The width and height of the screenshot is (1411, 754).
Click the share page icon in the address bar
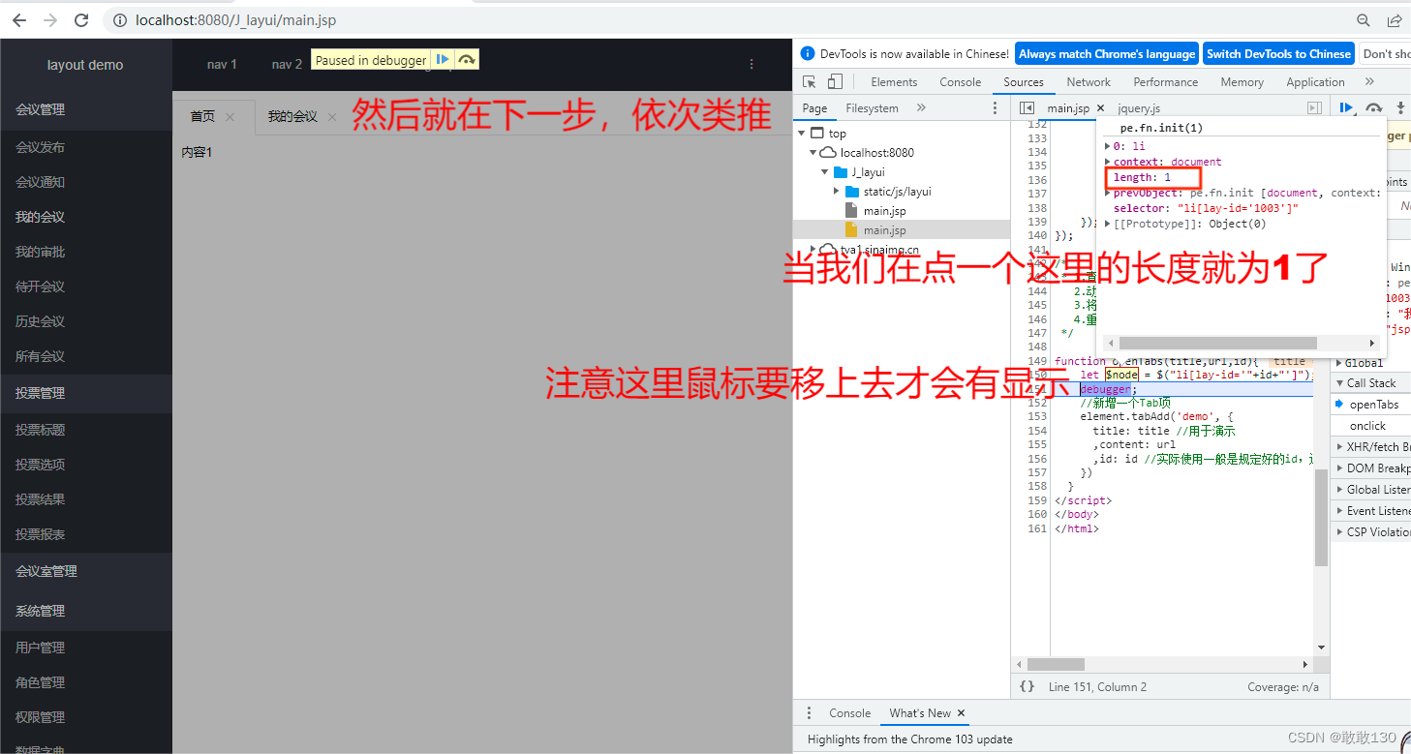1395,20
